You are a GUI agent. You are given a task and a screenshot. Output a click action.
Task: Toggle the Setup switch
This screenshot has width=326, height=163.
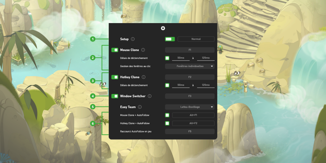(170, 39)
